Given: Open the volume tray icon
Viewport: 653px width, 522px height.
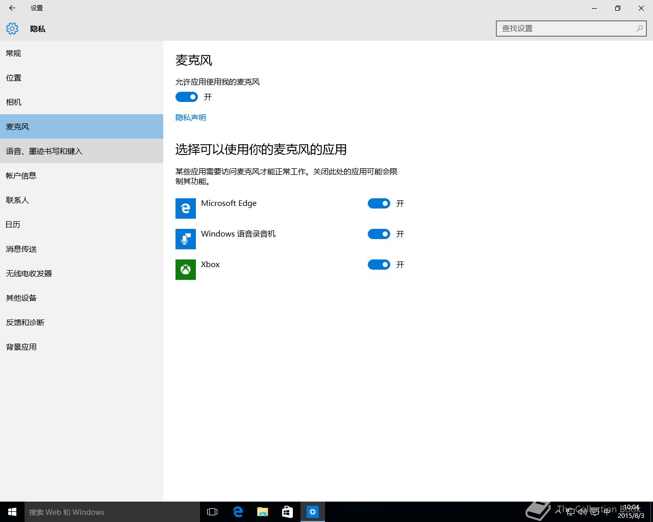Looking at the screenshot, I should [x=582, y=512].
